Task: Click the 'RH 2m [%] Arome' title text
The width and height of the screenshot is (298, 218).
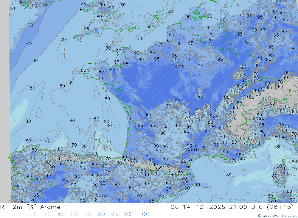Action: click(x=30, y=207)
